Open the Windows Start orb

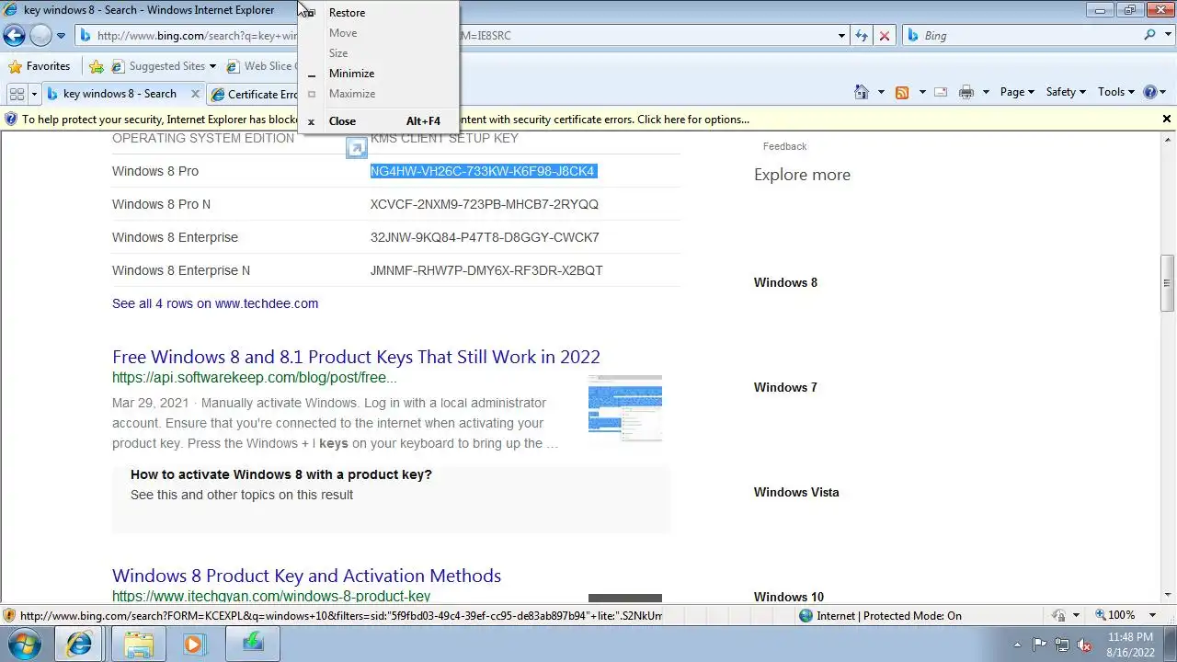pyautogui.click(x=25, y=644)
